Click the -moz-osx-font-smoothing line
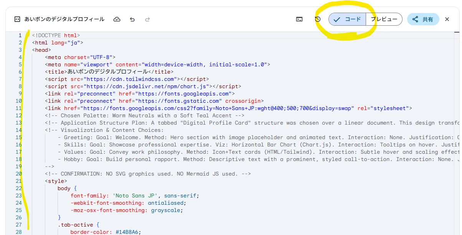This screenshot has width=462, height=235. pyautogui.click(x=127, y=210)
